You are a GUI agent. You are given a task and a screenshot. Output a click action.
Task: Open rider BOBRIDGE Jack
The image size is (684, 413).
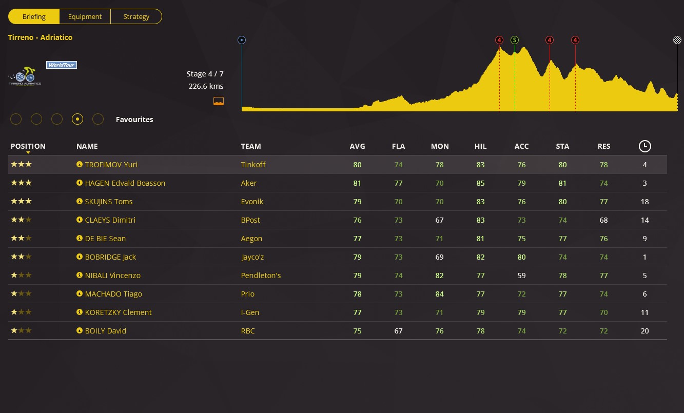pos(111,257)
